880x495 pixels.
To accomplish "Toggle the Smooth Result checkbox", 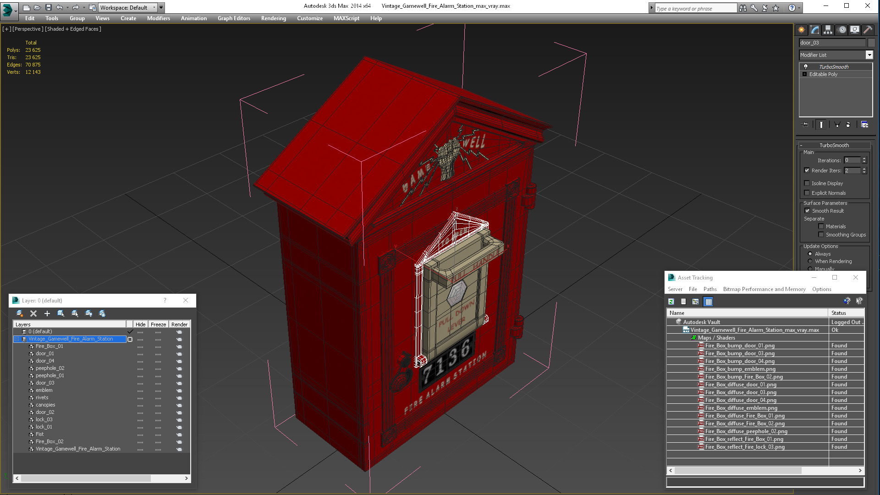I will [807, 211].
